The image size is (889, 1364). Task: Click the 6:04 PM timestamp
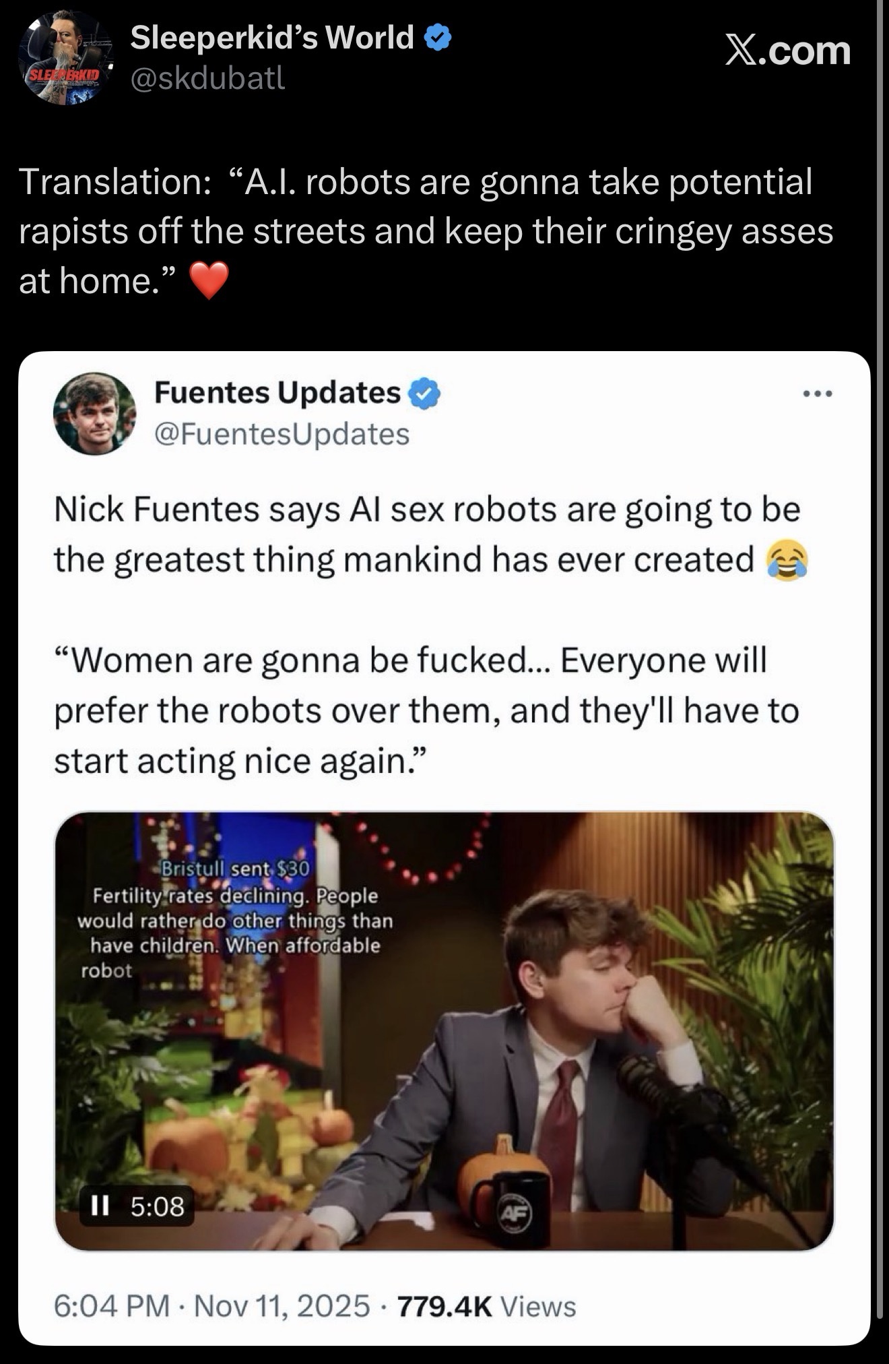[x=111, y=1305]
